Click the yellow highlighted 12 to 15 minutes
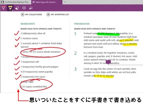Screen dimensions: 143x107 point(104,76)
